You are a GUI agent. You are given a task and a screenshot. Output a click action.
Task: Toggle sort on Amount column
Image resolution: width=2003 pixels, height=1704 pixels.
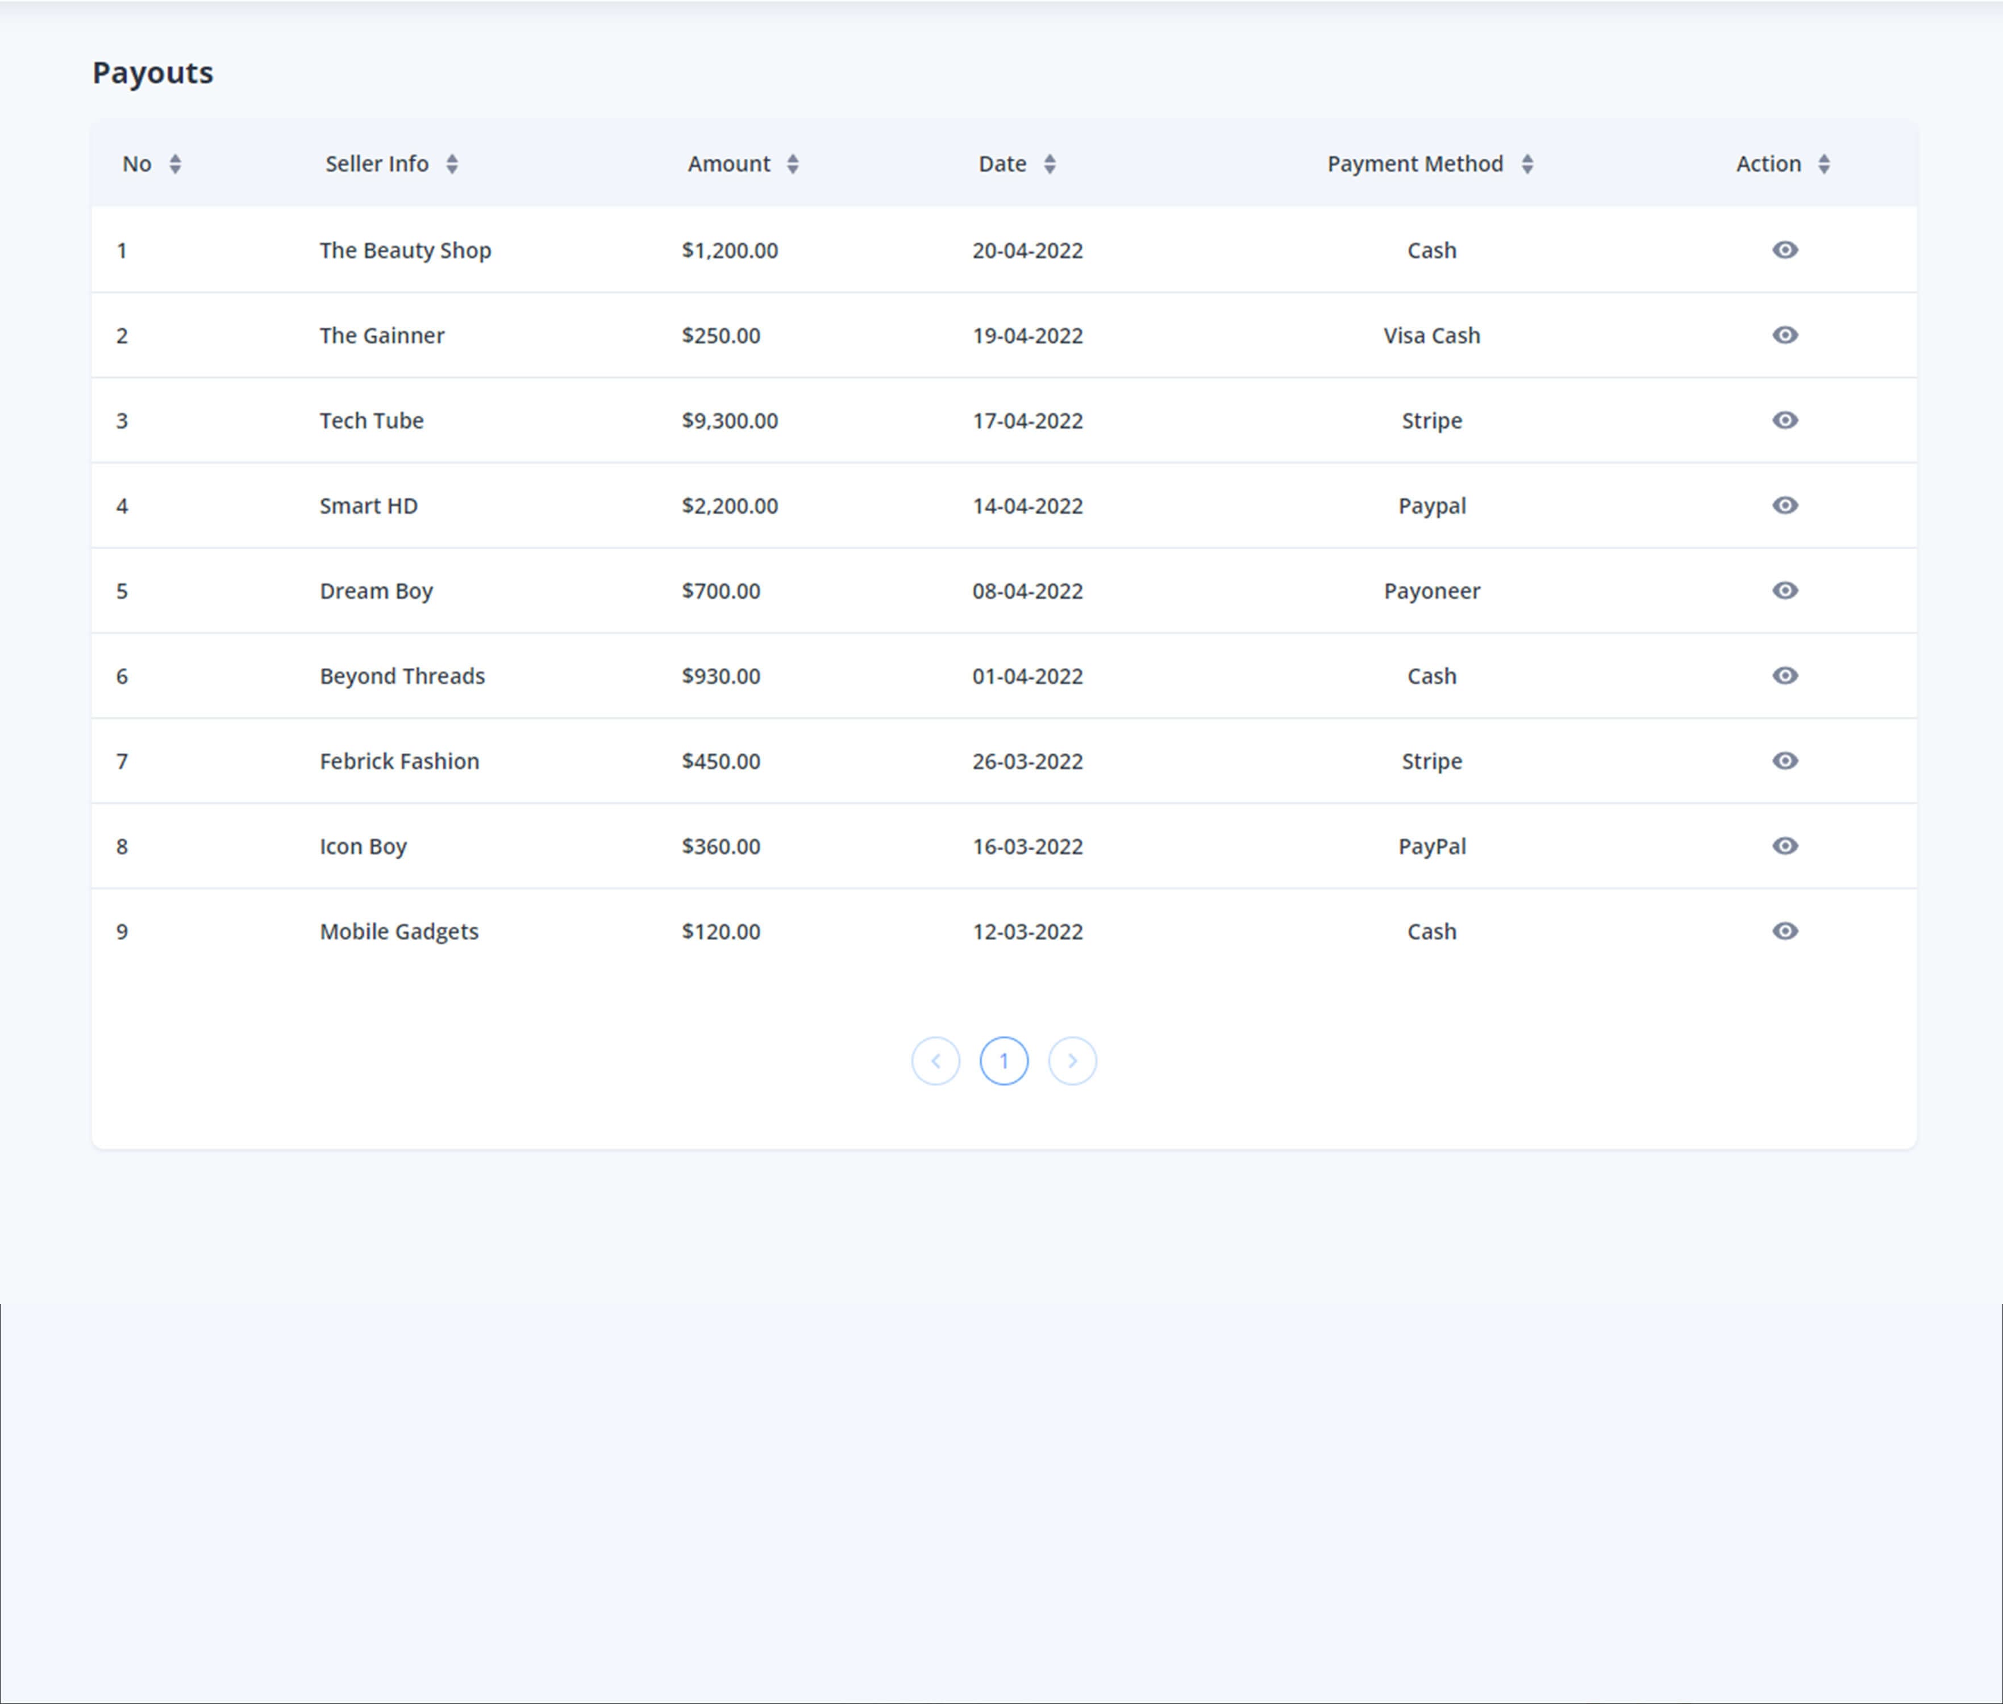(x=792, y=164)
